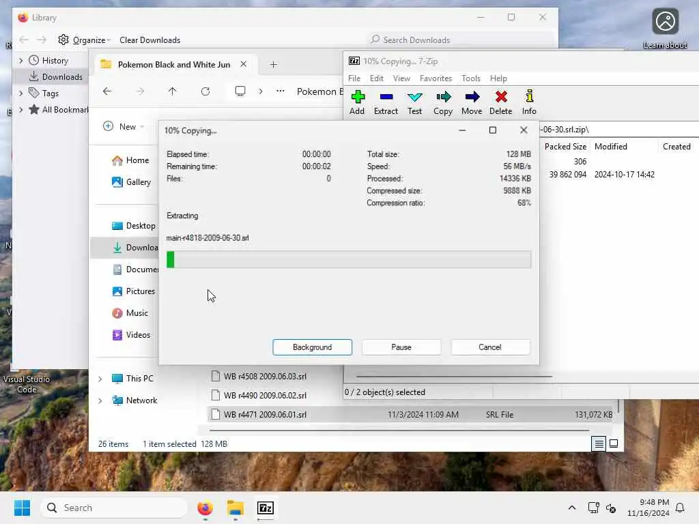The width and height of the screenshot is (699, 524).
Task: Click the Search Downloads field
Action: click(x=460, y=40)
